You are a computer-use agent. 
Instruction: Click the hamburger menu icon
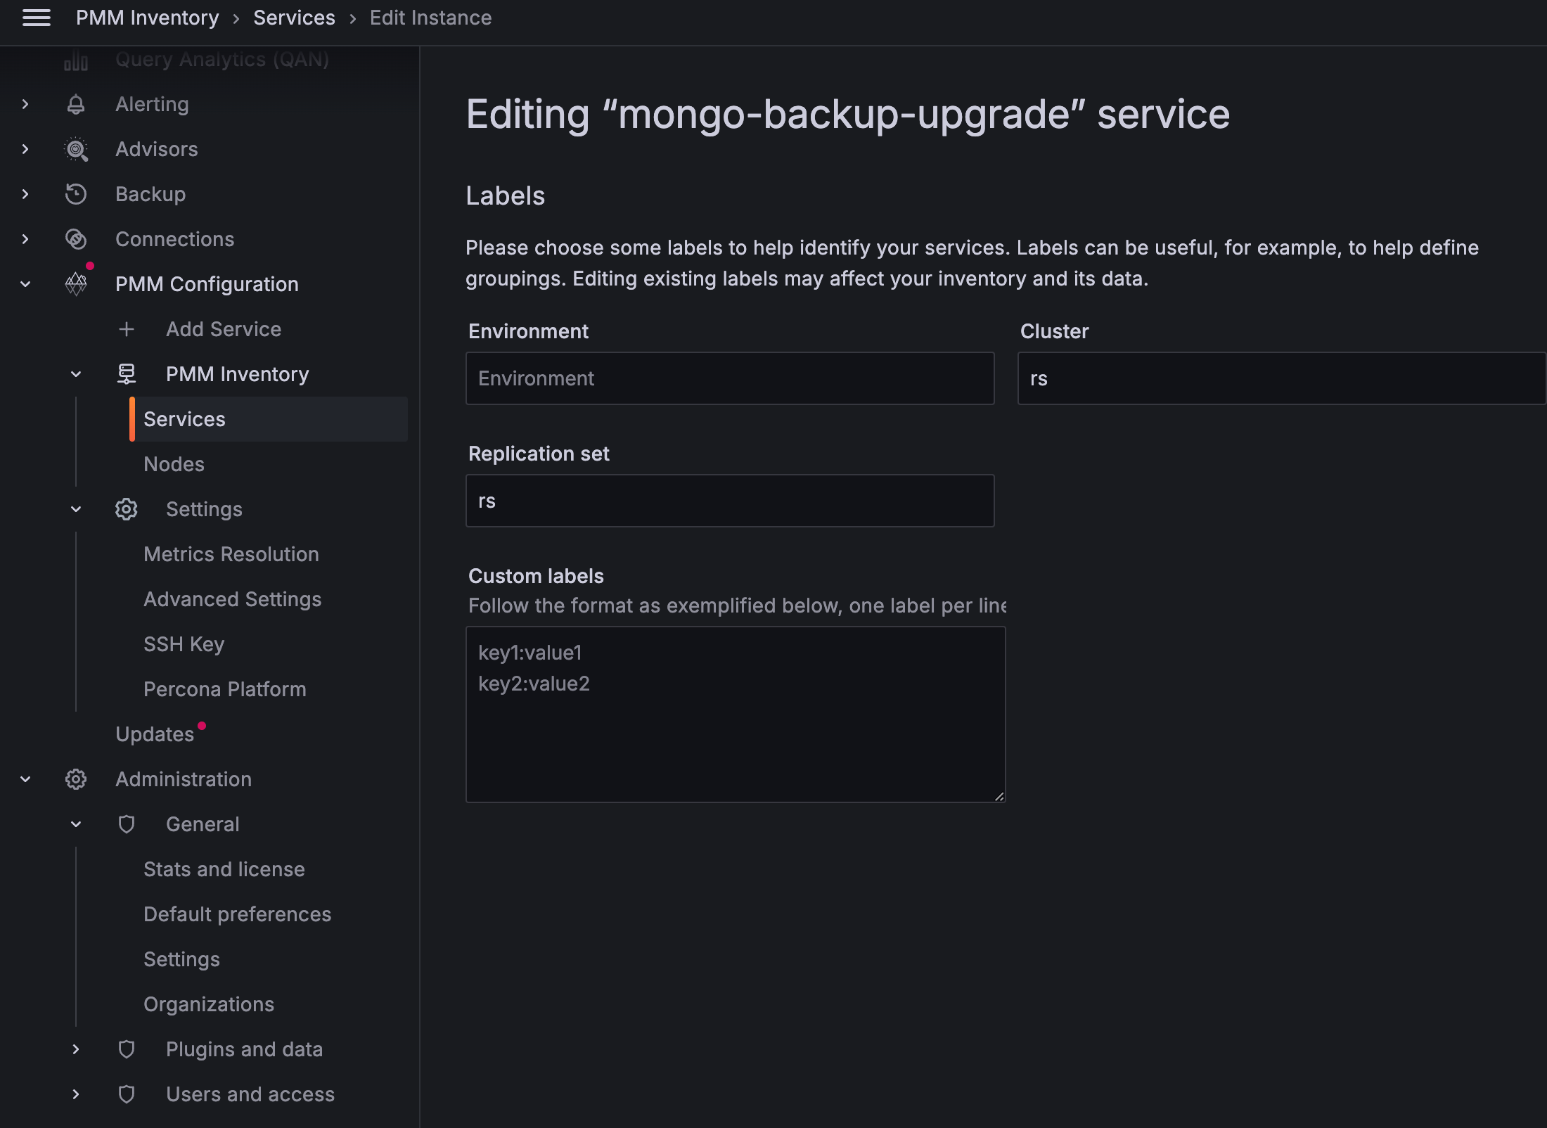(37, 18)
